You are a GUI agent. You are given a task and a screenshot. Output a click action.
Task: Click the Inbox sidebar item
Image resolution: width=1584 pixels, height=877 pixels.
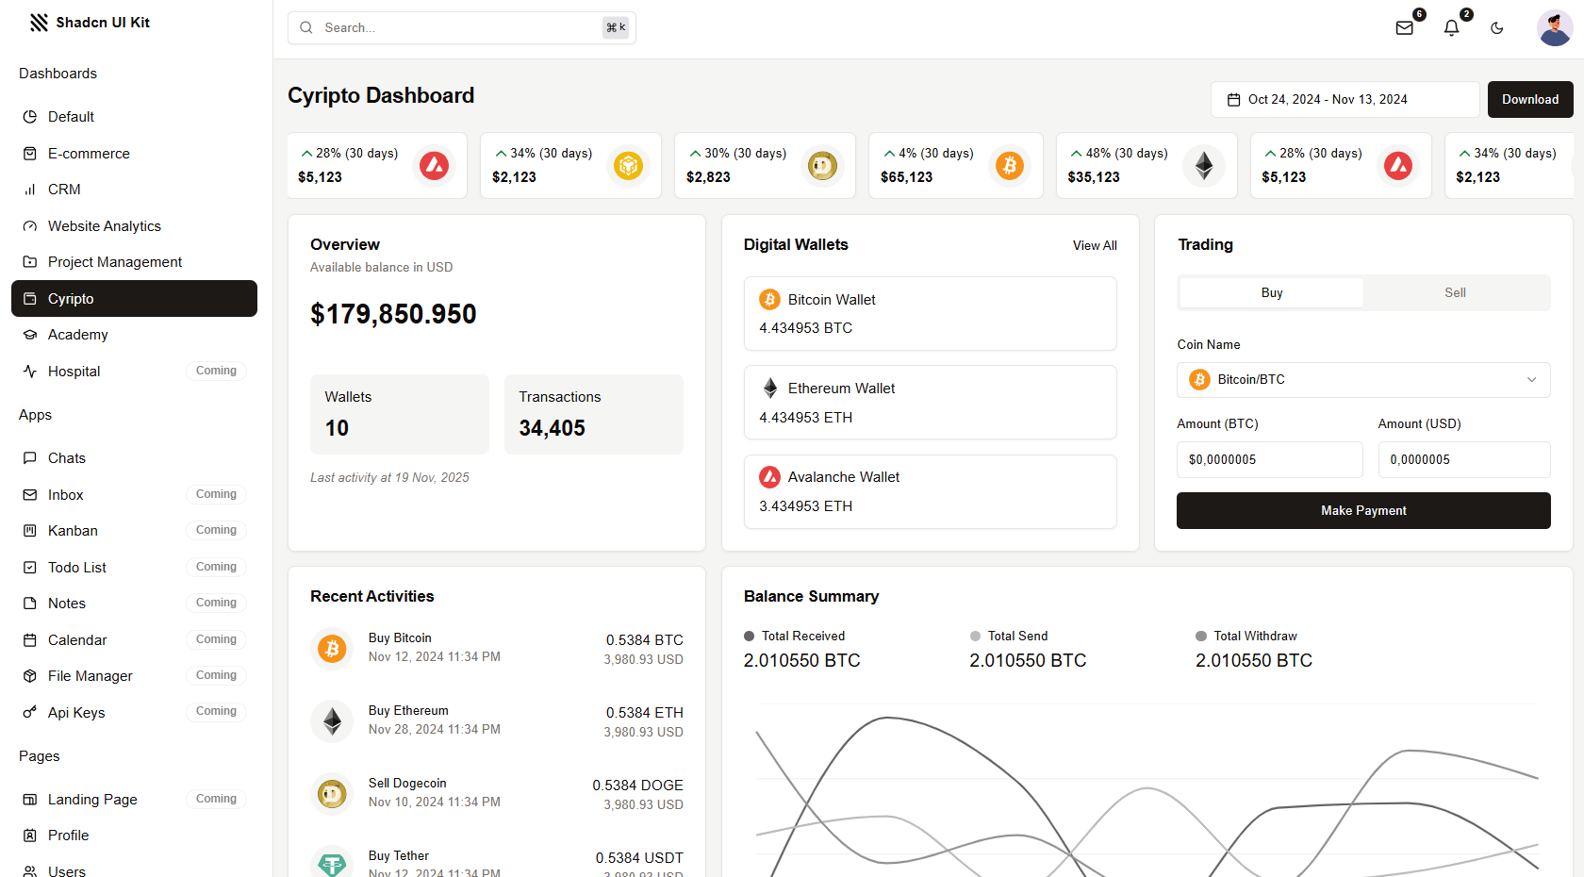click(134, 495)
